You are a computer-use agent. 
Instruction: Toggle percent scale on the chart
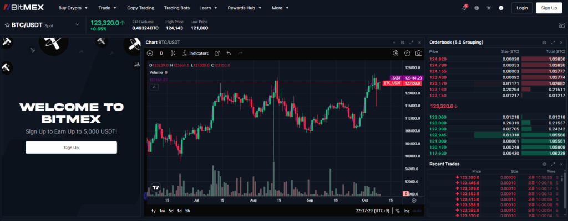(x=398, y=211)
